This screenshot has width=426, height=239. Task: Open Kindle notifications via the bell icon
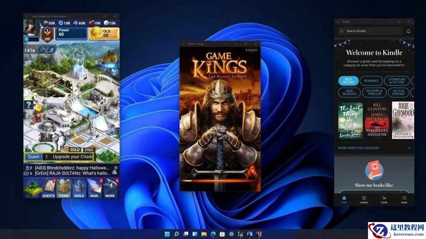408,31
